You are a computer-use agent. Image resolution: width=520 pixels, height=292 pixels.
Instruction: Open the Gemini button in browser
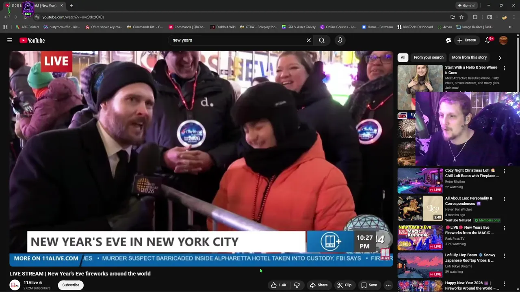pyautogui.click(x=466, y=6)
